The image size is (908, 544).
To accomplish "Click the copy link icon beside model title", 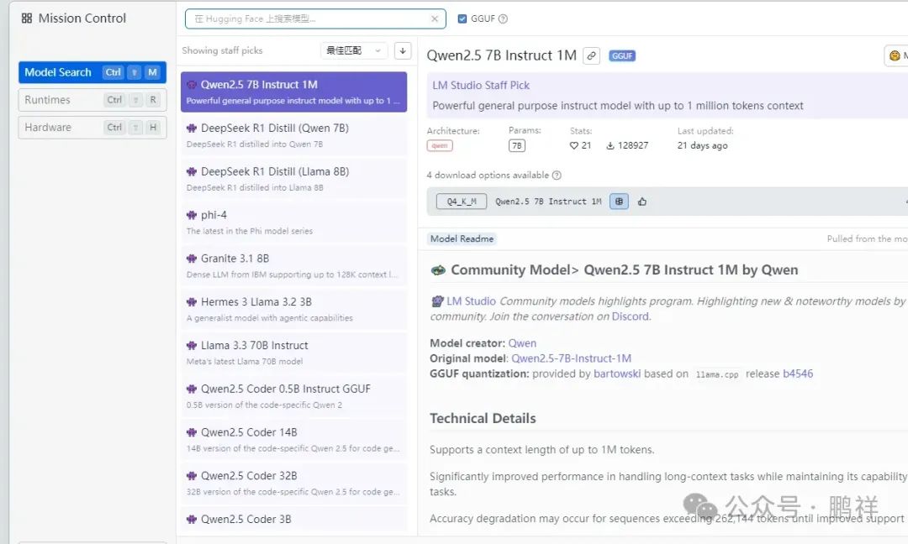I will pyautogui.click(x=591, y=55).
